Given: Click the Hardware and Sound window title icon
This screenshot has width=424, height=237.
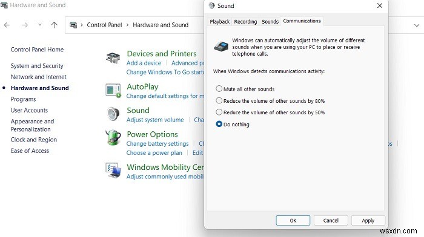Looking at the screenshot, I should (x=4, y=5).
